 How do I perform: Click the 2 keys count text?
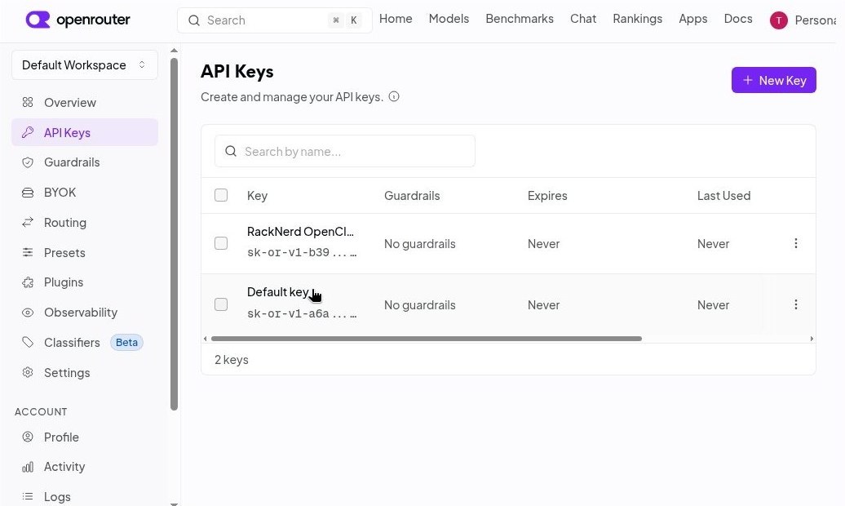pyautogui.click(x=231, y=359)
